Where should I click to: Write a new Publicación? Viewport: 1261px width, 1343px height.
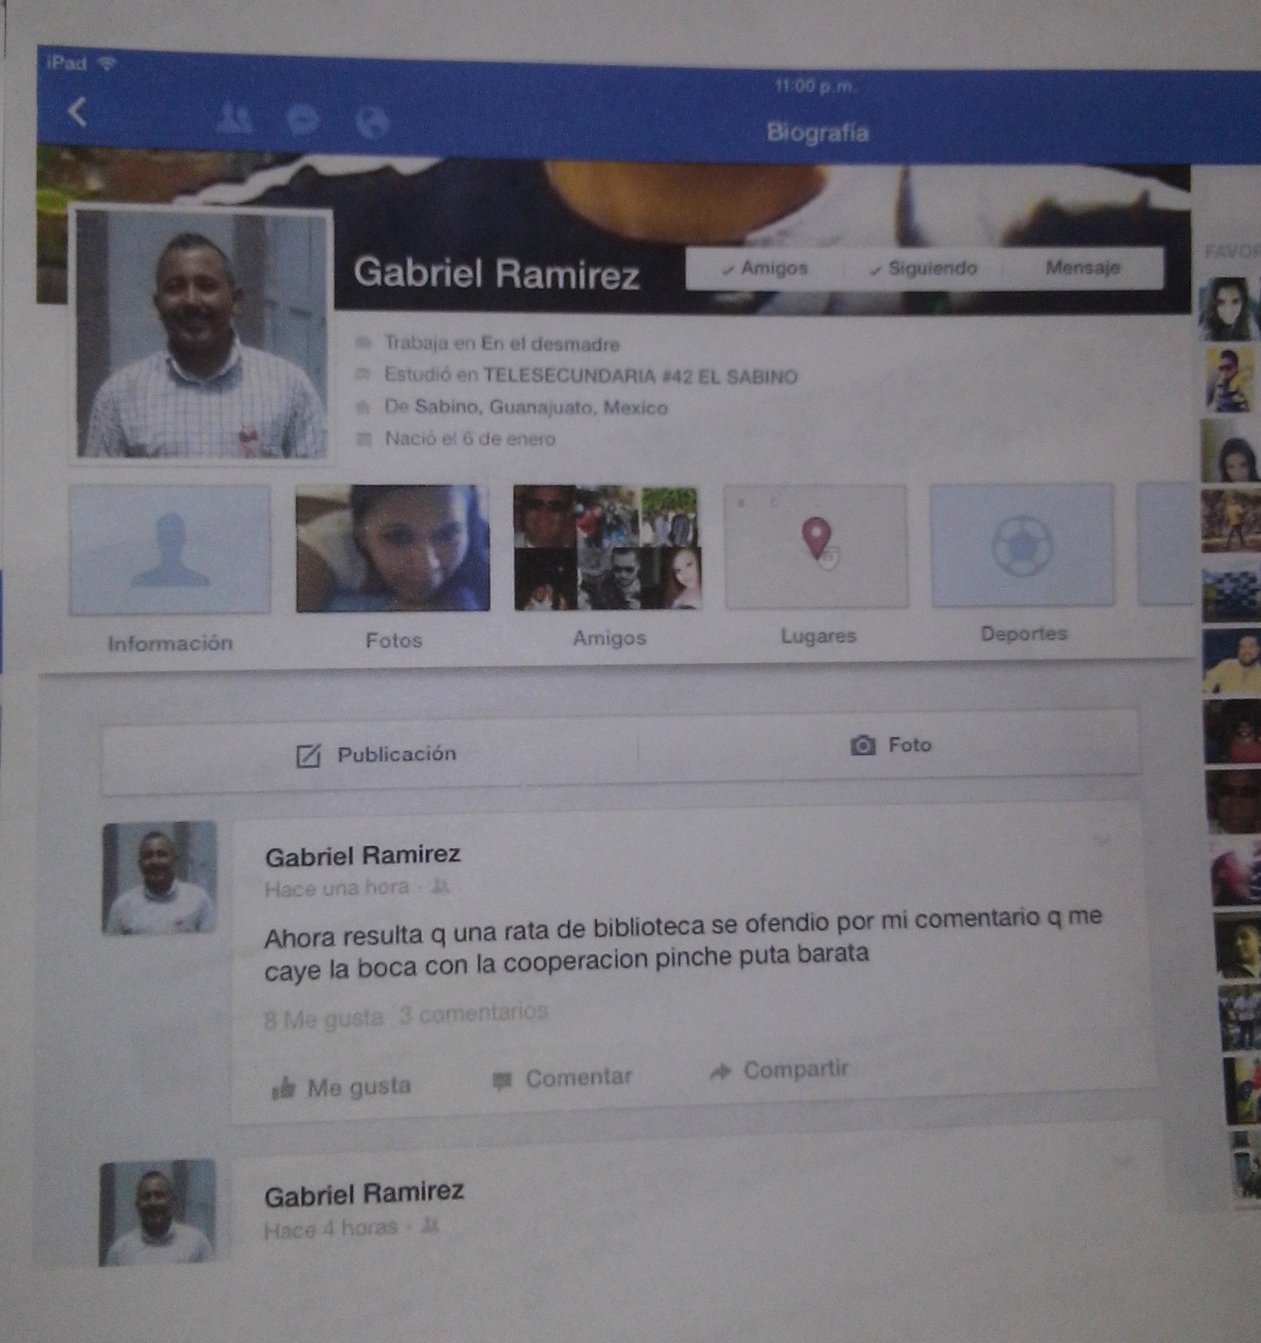pyautogui.click(x=376, y=755)
